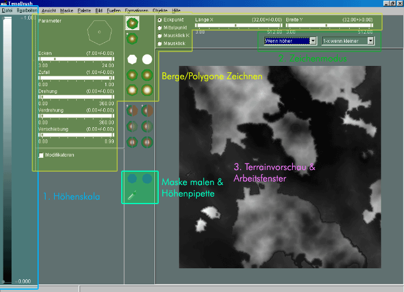
Task: Select the topmost mountain brush icon
Action: pos(133,23)
